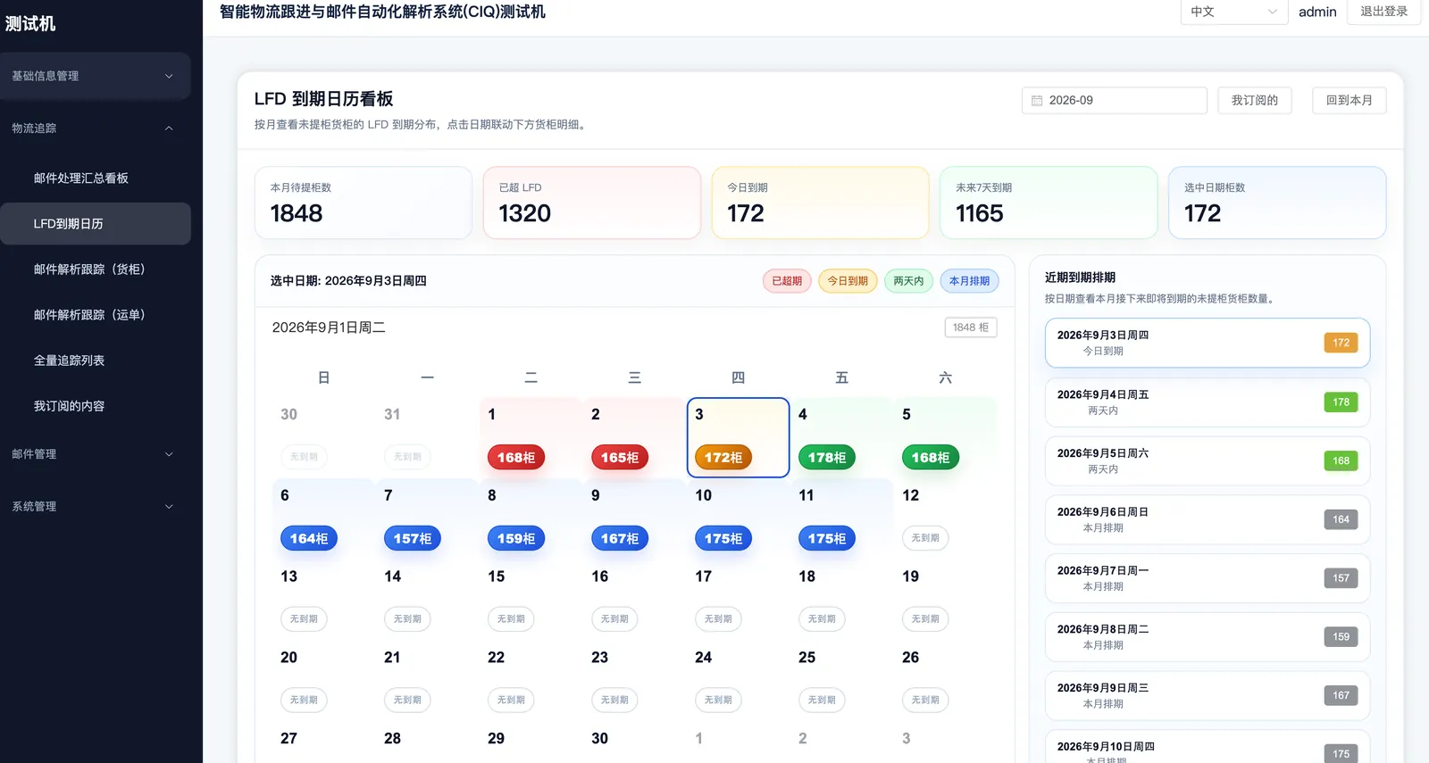This screenshot has width=1429, height=763.
Task: Select calendar day 24
Action: [738, 681]
